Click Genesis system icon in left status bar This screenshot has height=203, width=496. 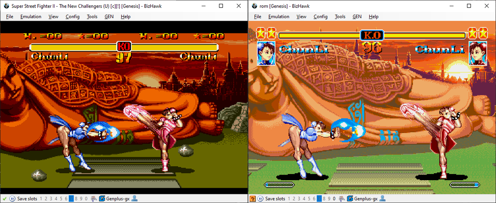[94, 199]
